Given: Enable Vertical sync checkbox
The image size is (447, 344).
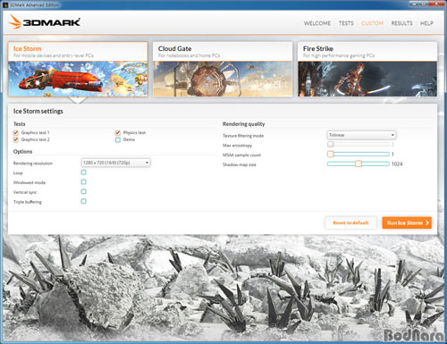Looking at the screenshot, I should (x=84, y=191).
